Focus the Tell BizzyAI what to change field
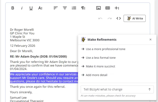Viewport: 158px width, 102px height. (x=115, y=89)
